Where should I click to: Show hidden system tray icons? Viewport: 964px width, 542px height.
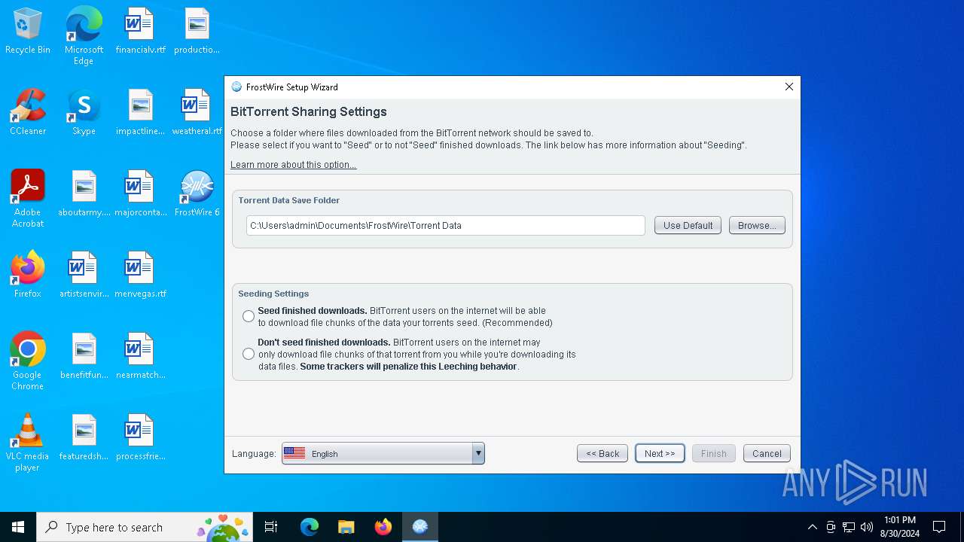pos(812,527)
